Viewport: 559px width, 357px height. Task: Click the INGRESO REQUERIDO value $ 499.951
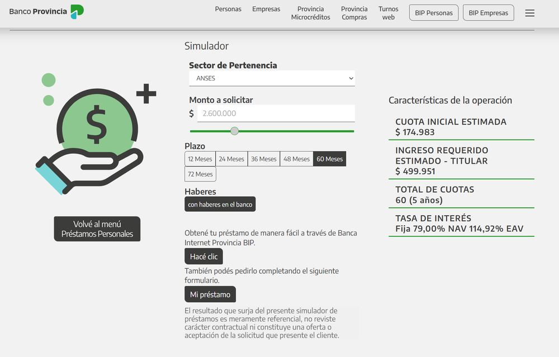point(415,172)
